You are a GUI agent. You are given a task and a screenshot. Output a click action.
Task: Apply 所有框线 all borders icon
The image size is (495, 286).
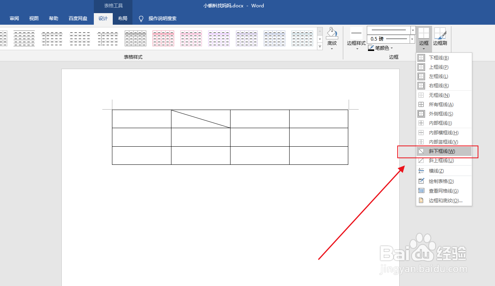click(x=421, y=105)
